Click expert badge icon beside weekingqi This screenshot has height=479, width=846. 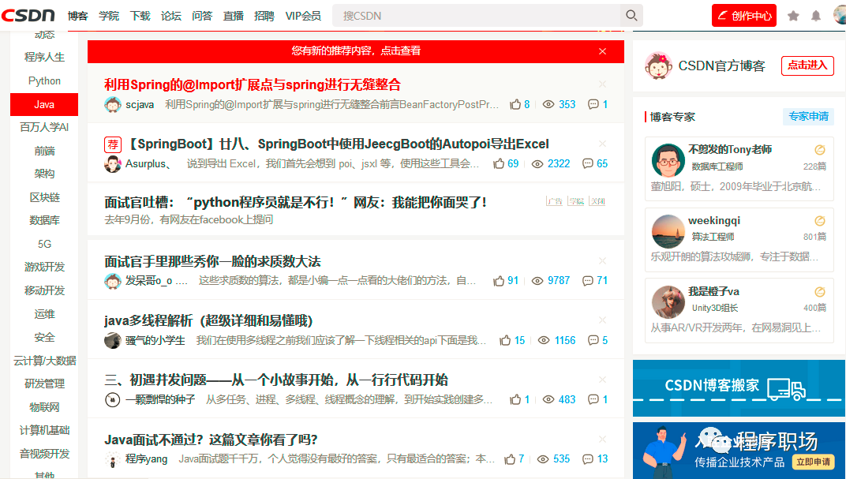[819, 220]
